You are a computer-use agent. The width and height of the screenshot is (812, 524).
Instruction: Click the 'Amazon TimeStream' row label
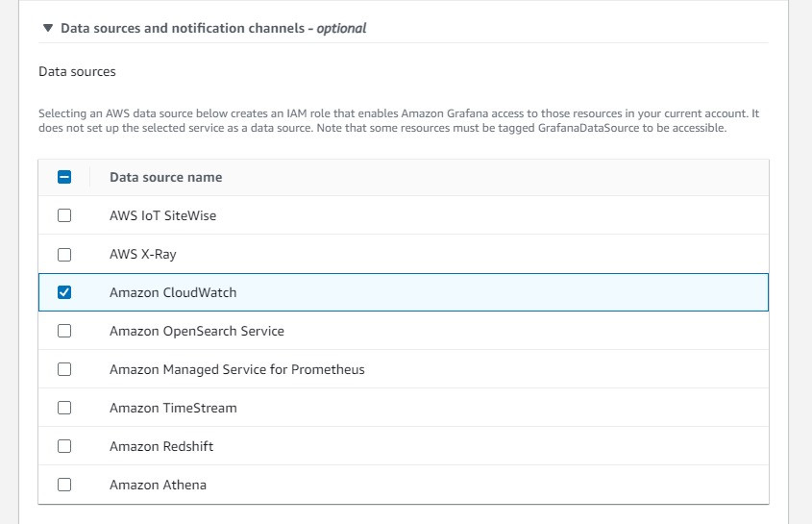(173, 408)
